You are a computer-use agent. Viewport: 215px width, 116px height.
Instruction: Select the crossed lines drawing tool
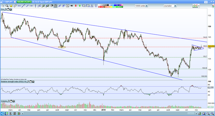pyautogui.click(x=60, y=6)
